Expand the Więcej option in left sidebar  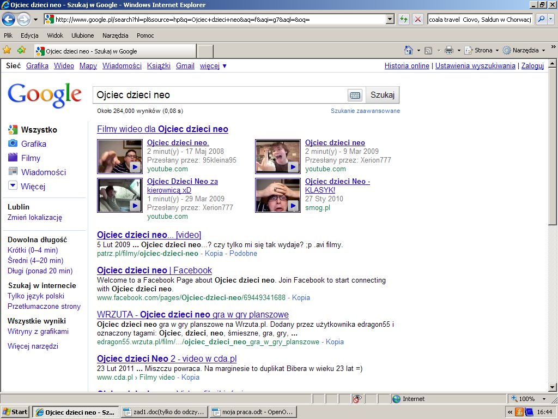[x=33, y=187]
